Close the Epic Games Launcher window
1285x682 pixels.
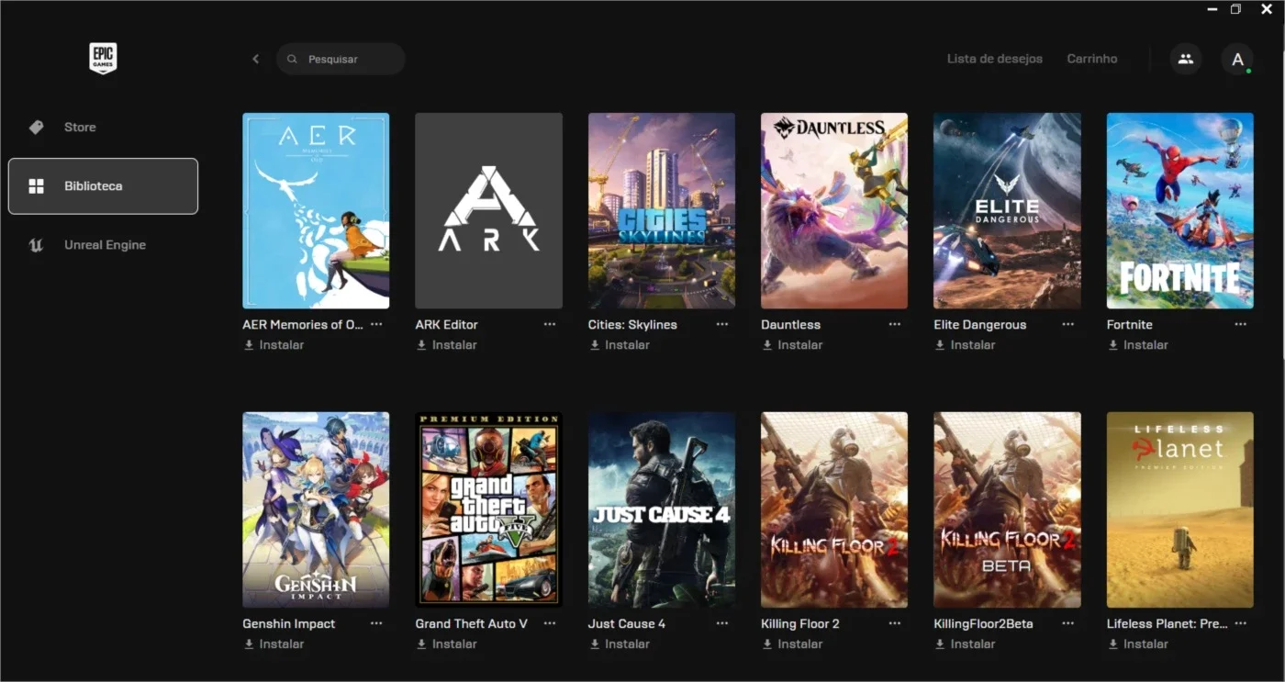[x=1267, y=9]
